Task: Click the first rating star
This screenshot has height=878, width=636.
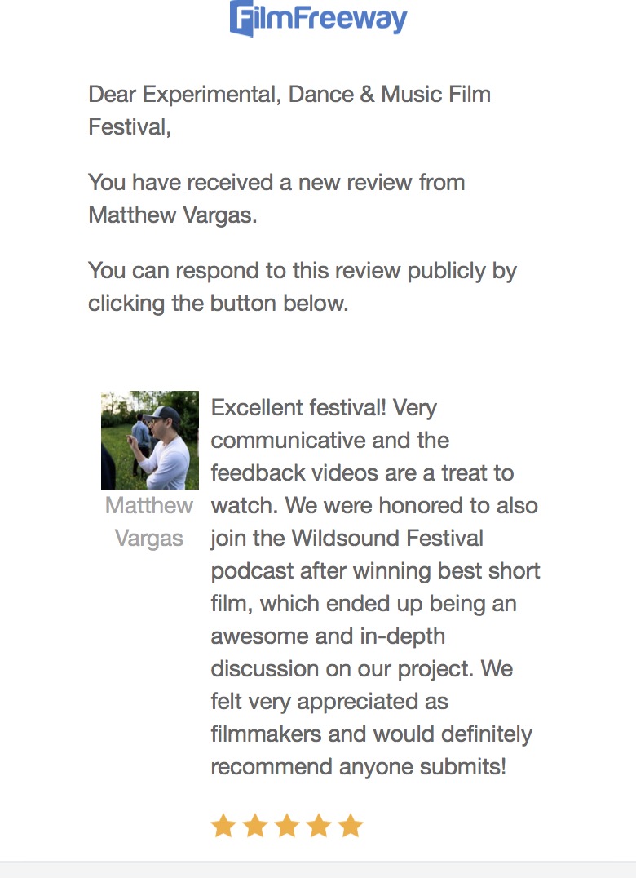Action: coord(223,826)
